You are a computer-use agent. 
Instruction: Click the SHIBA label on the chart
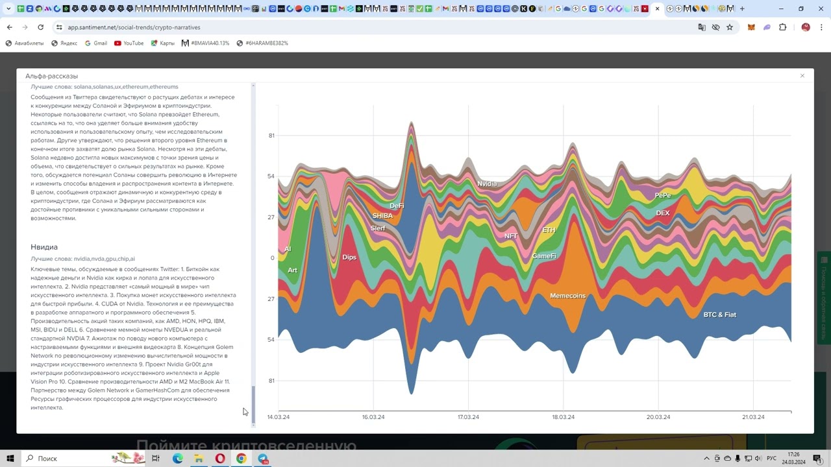point(382,216)
